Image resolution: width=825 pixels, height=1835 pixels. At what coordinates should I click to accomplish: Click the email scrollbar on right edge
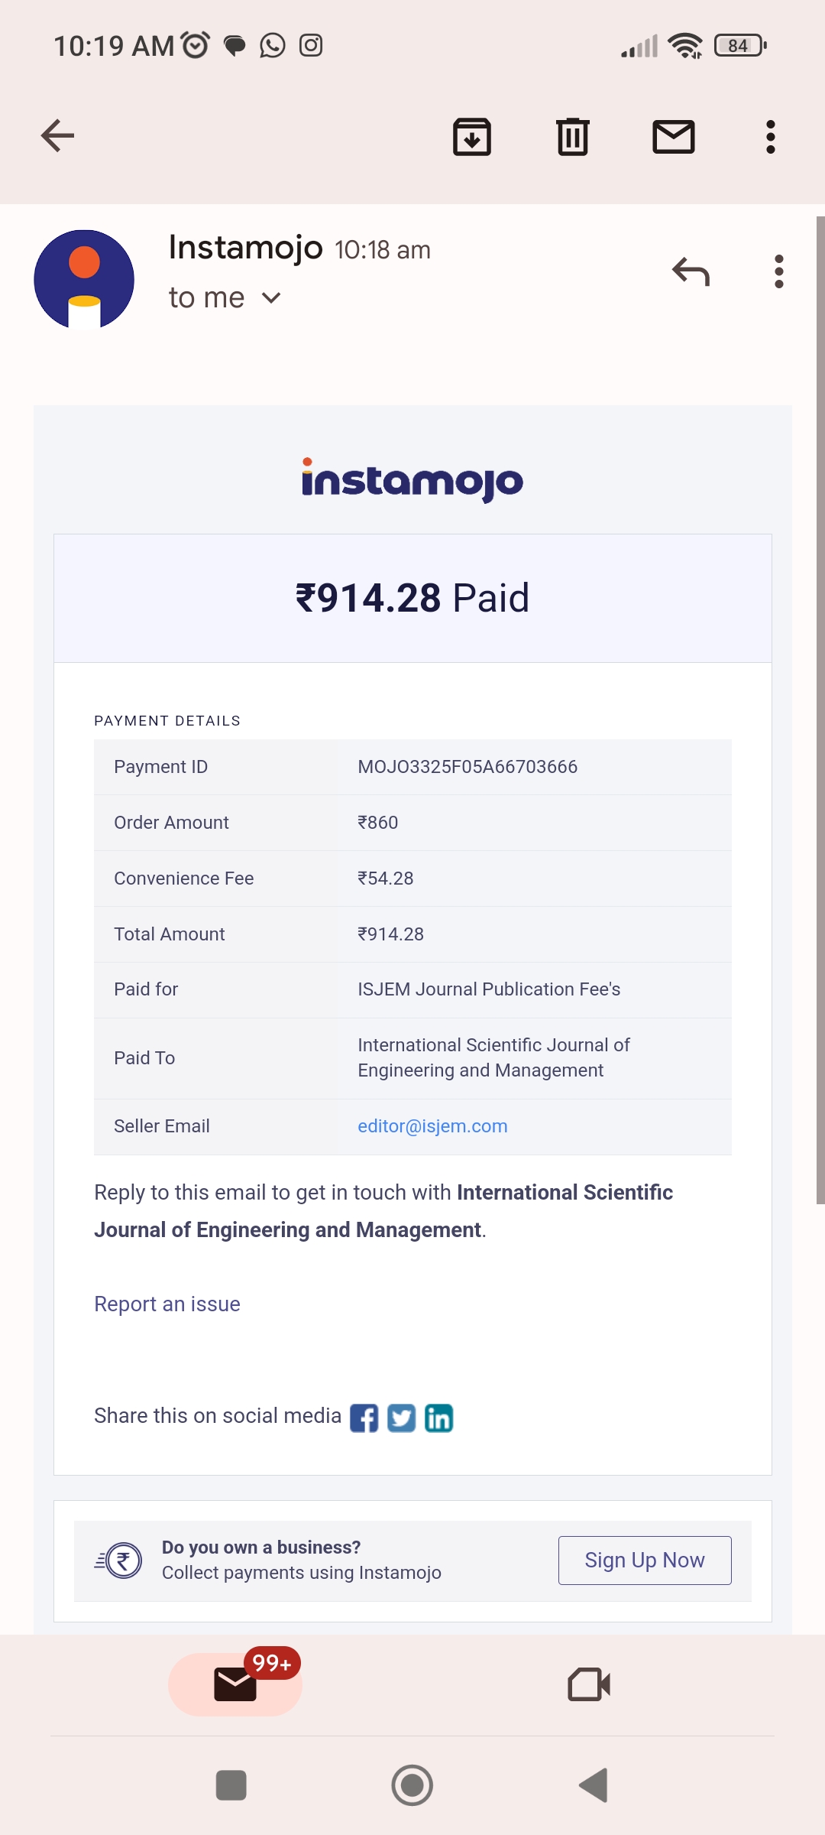[820, 710]
